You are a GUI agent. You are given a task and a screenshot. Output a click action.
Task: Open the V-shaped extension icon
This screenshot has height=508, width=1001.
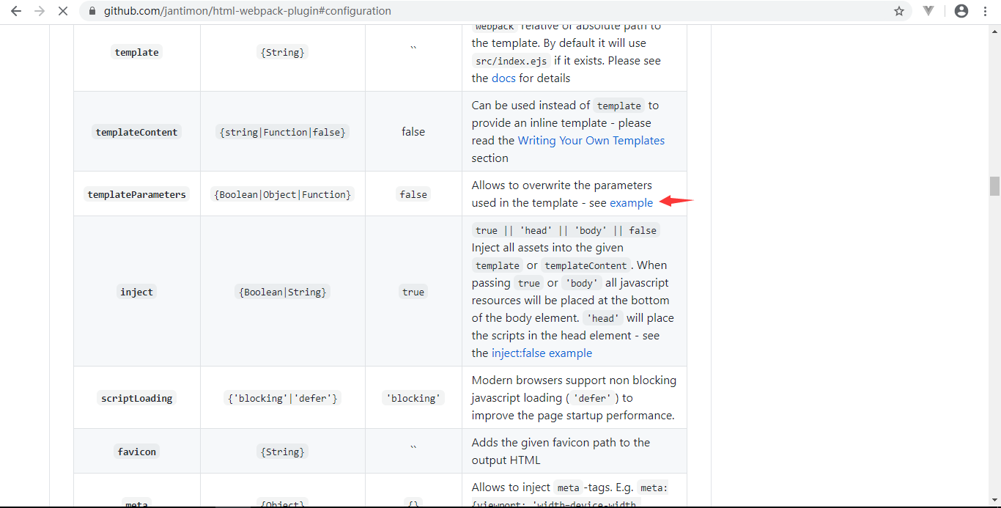[x=928, y=11]
